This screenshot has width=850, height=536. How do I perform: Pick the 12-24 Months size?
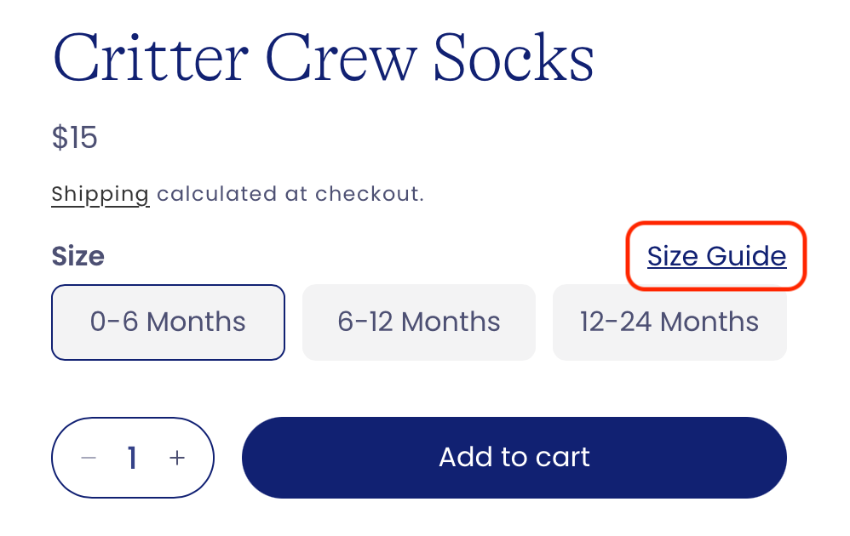669,322
